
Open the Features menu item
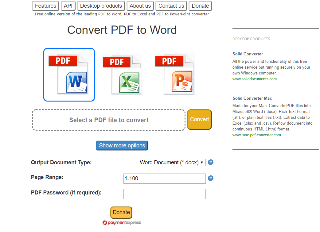click(x=45, y=6)
